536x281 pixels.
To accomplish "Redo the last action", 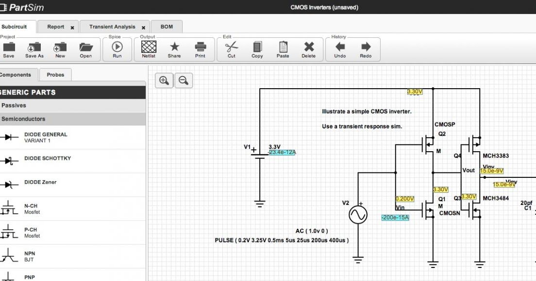I will coord(366,47).
